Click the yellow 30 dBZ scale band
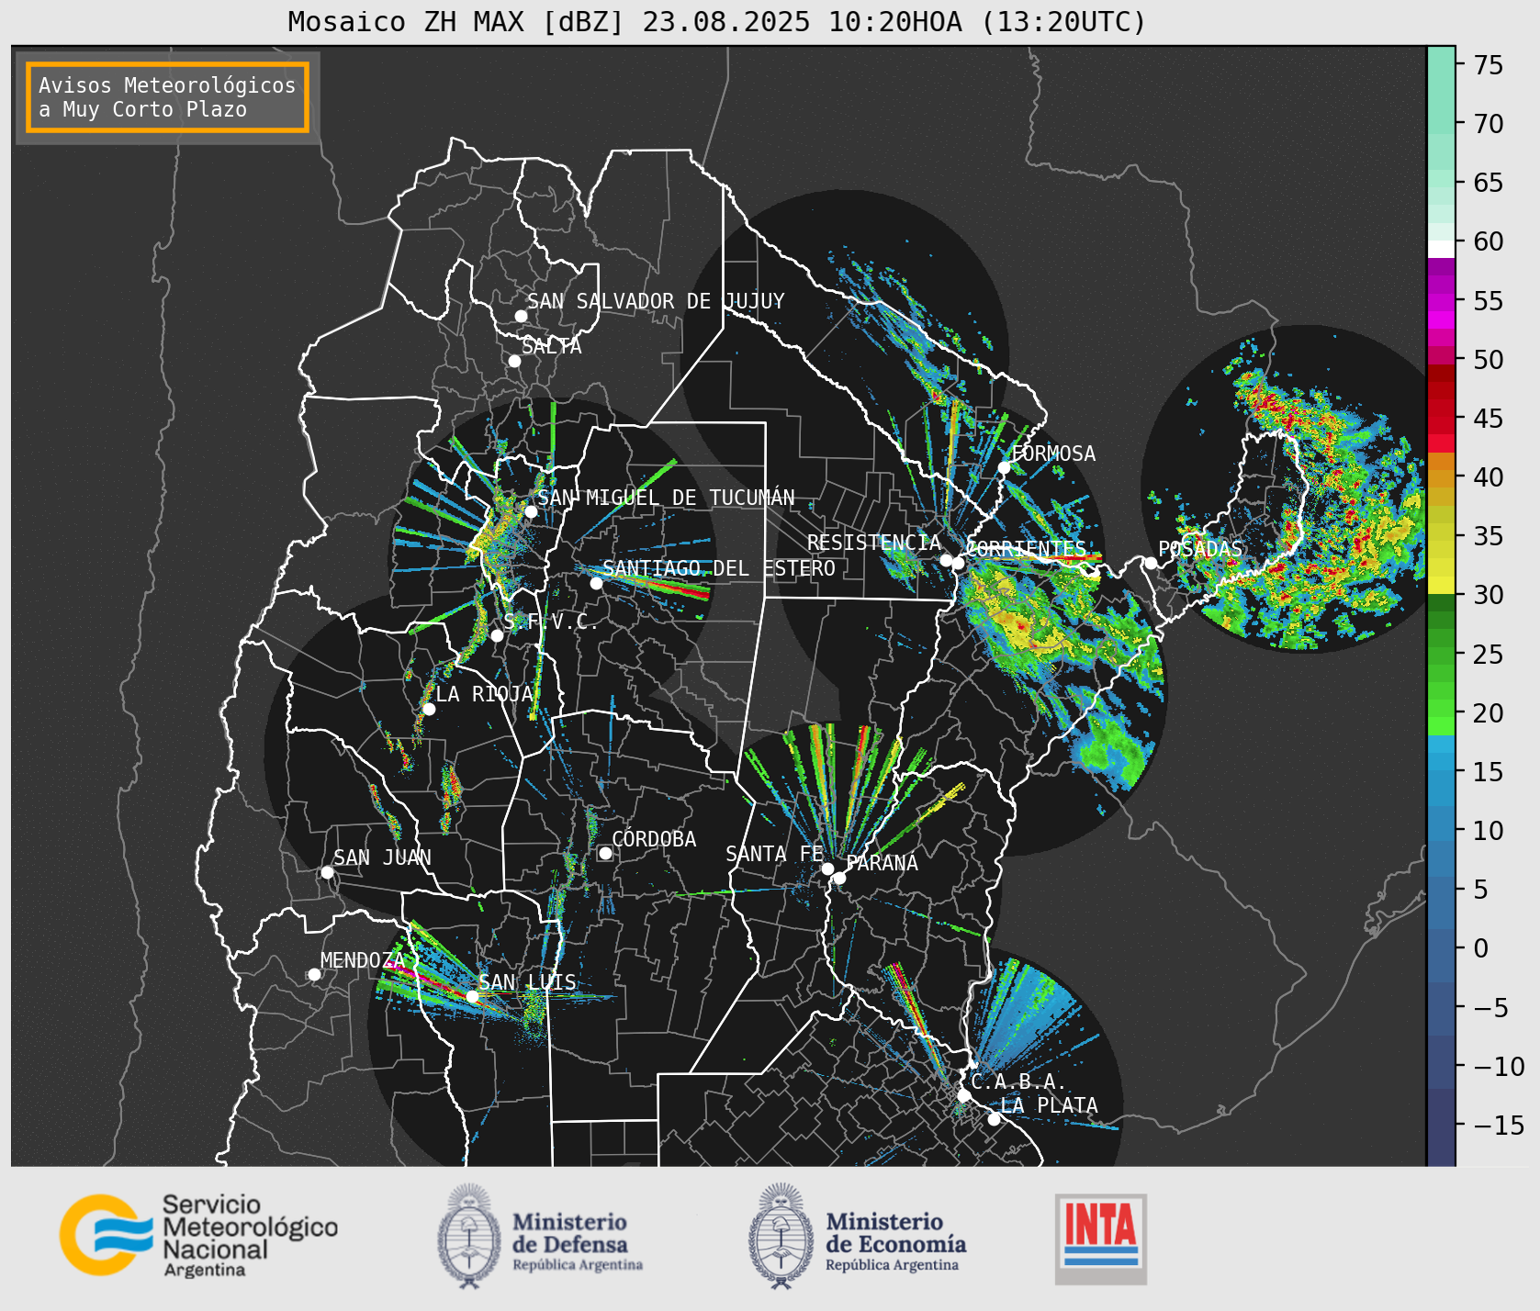This screenshot has width=1540, height=1311. point(1441,586)
